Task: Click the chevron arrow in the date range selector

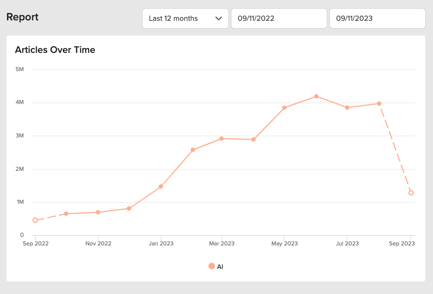Action: [218, 19]
